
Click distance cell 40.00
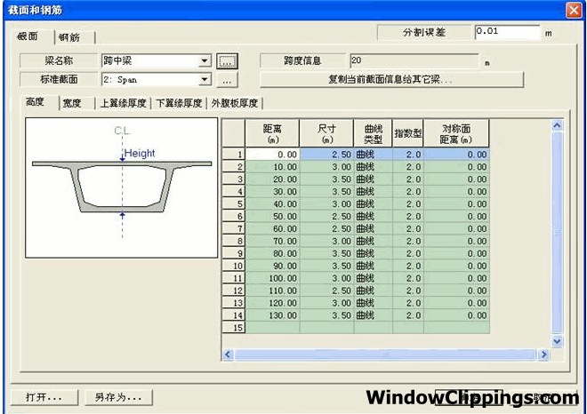[x=272, y=203]
